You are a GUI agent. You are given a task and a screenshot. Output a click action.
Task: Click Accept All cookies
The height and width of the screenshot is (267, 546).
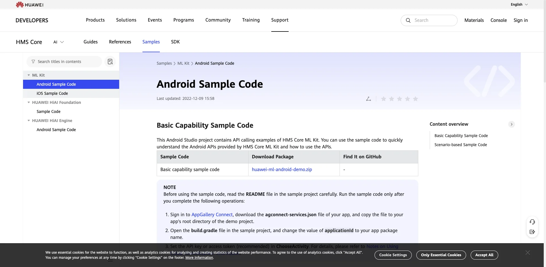(x=484, y=255)
